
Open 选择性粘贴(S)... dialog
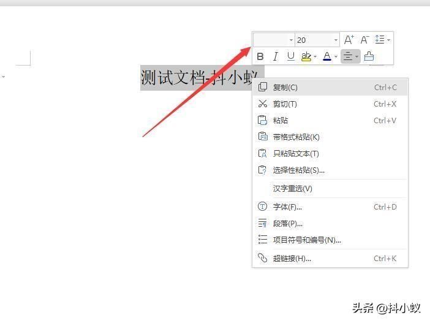pos(330,170)
